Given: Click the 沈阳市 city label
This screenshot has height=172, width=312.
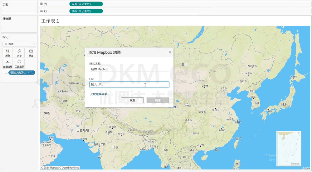Looking at the screenshot, I should pos(243,81).
